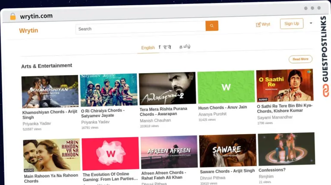Click the Wryt pencil edit icon

[x=258, y=25]
